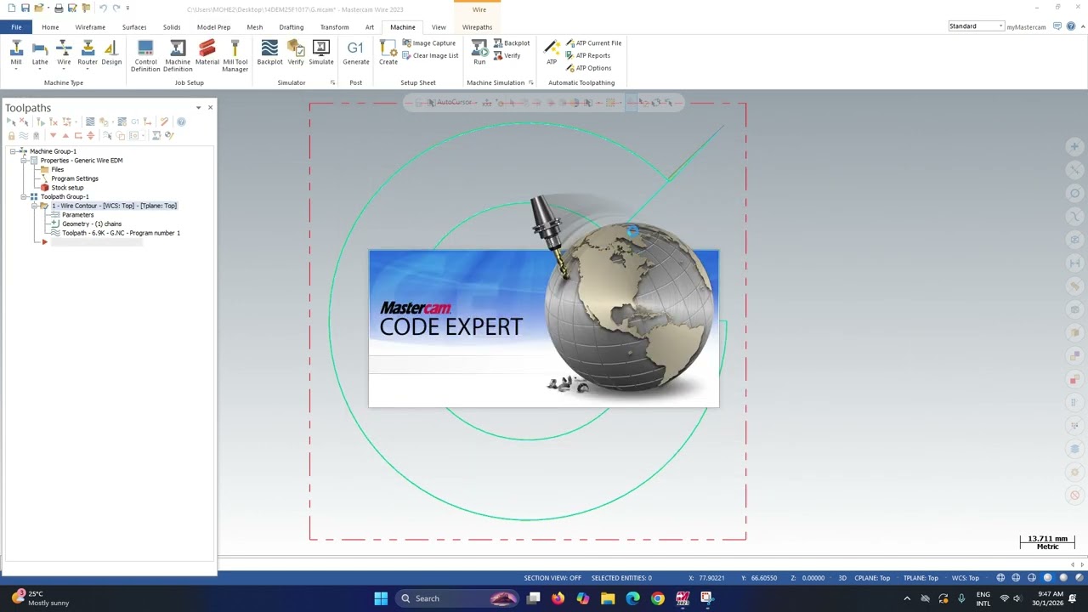Open the Quick Access Toolbar customize arrow
This screenshot has height=612, width=1088.
click(127, 8)
